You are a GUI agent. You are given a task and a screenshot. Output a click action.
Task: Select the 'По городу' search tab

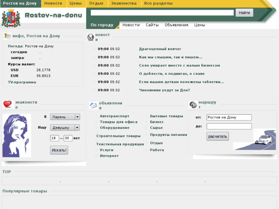click(x=102, y=25)
